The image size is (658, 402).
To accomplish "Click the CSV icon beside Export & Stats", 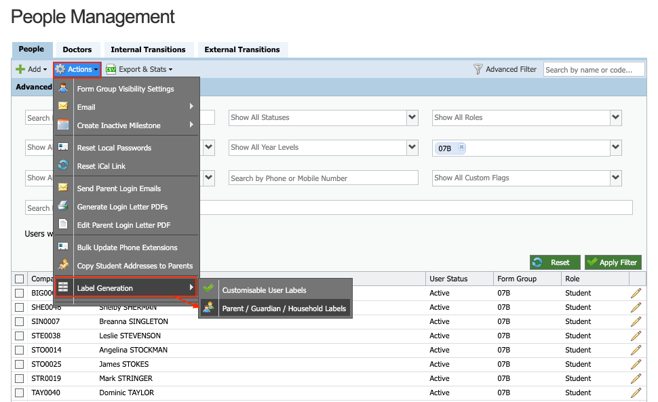I will (111, 69).
